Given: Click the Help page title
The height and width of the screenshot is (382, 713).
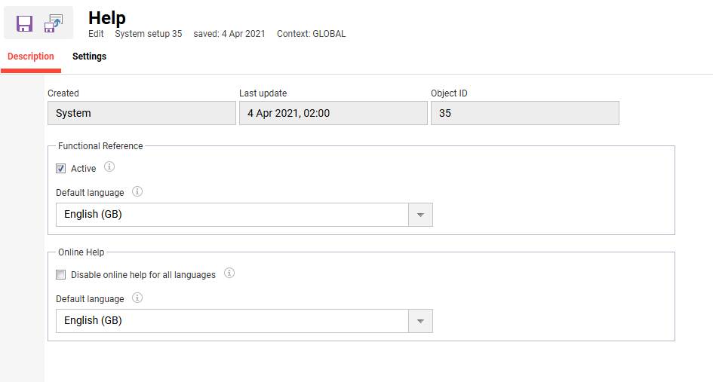Looking at the screenshot, I should click(107, 18).
